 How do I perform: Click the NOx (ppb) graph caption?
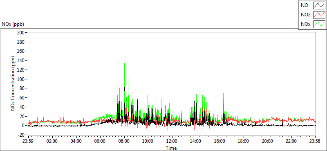[x=13, y=24]
